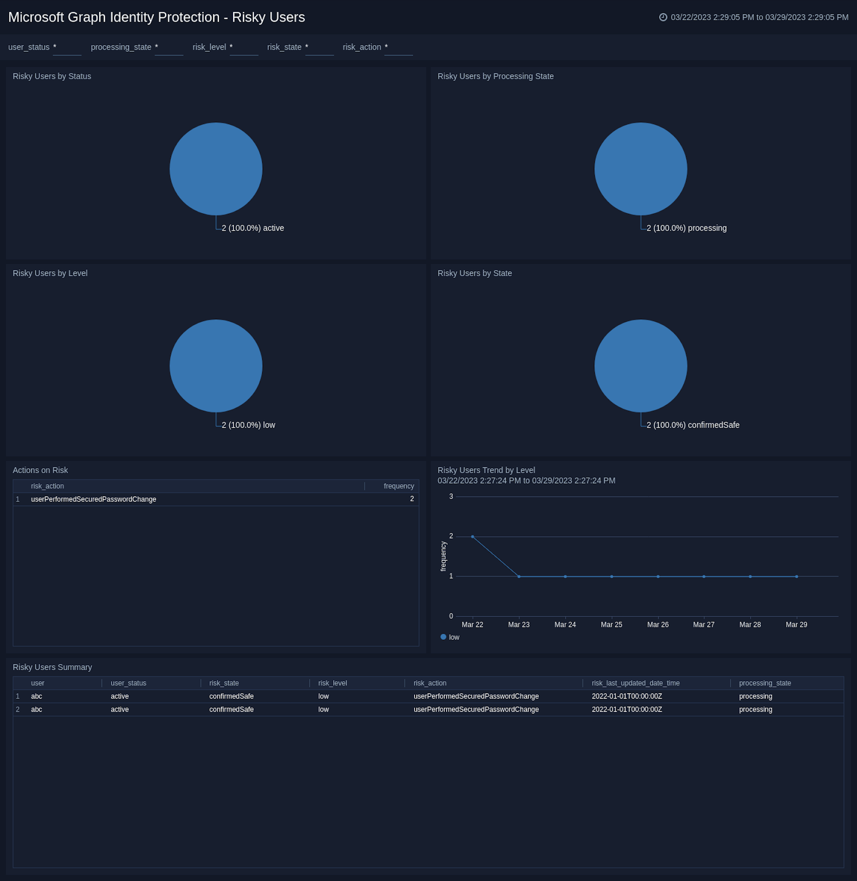Click the Risky Users by Status panel title
Screen dimensions: 857x881
point(52,76)
